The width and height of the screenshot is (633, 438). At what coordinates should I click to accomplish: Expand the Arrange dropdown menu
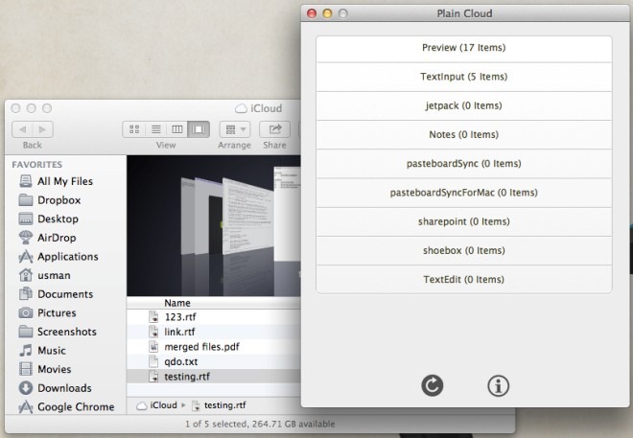tap(233, 128)
